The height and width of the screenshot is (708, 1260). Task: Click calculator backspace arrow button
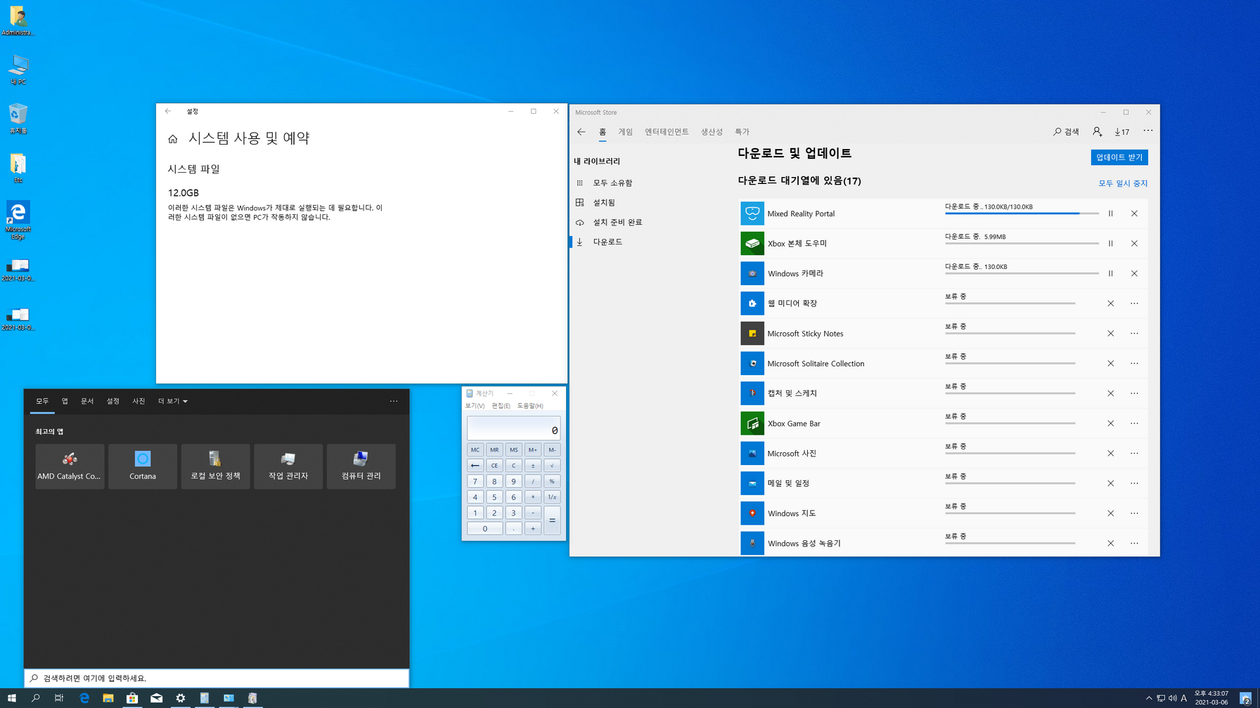475,466
